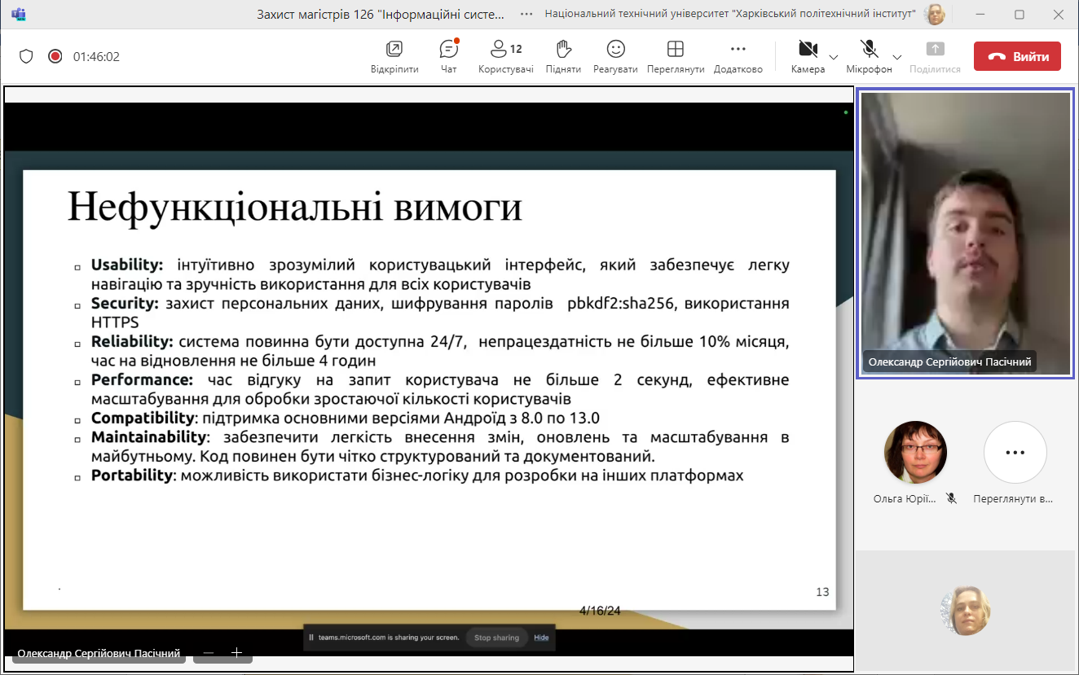The width and height of the screenshot is (1079, 675).
Task: Open title bar three-dots menu
Action: pyautogui.click(x=526, y=14)
